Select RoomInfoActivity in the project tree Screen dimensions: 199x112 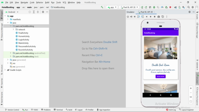[25, 50]
